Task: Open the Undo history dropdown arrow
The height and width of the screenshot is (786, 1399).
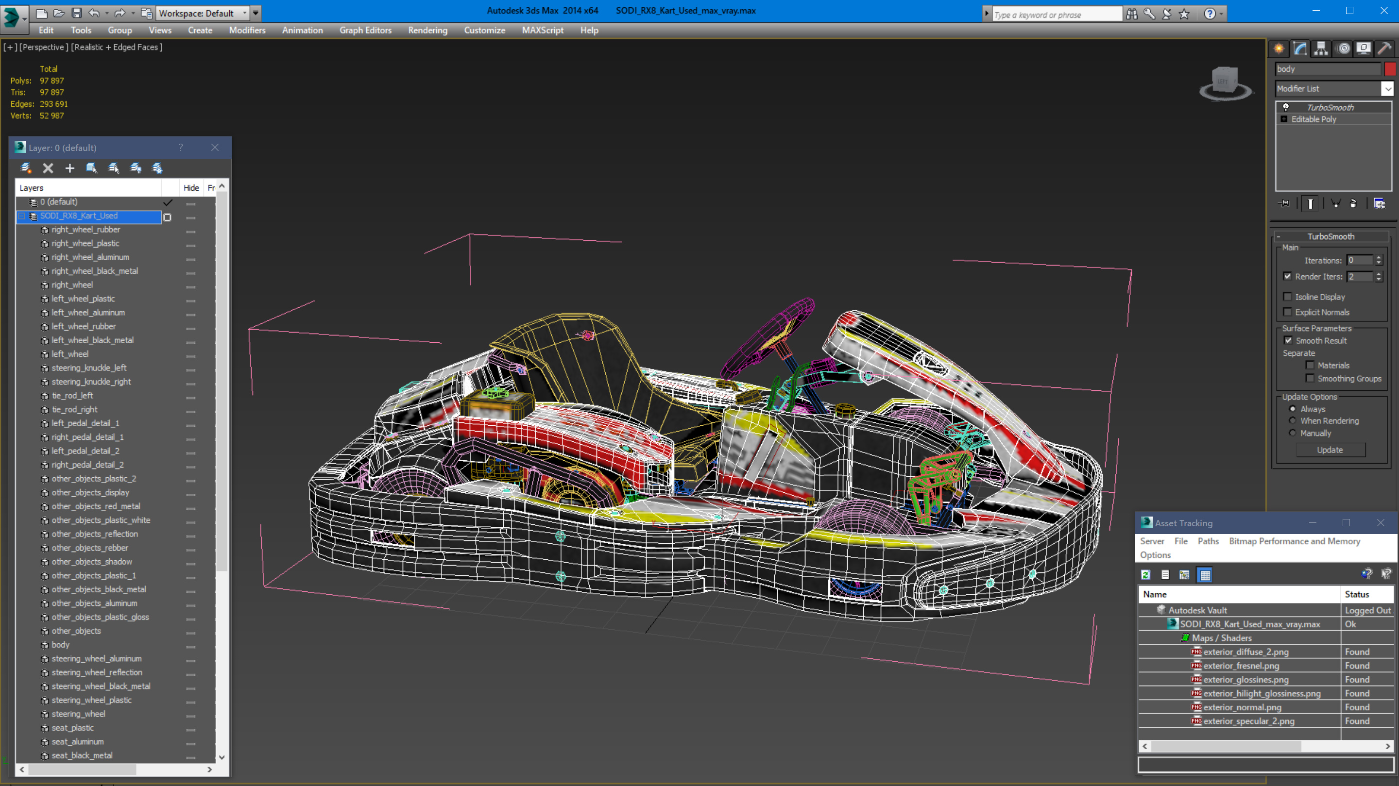Action: tap(106, 13)
